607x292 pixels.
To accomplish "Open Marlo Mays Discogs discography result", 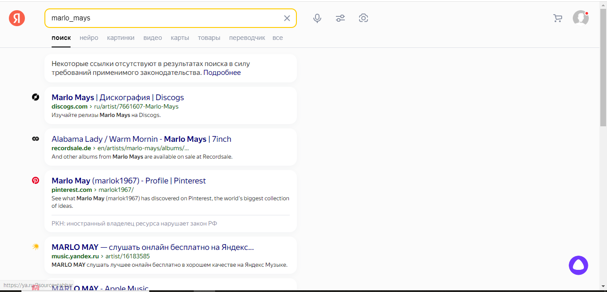I will point(117,97).
